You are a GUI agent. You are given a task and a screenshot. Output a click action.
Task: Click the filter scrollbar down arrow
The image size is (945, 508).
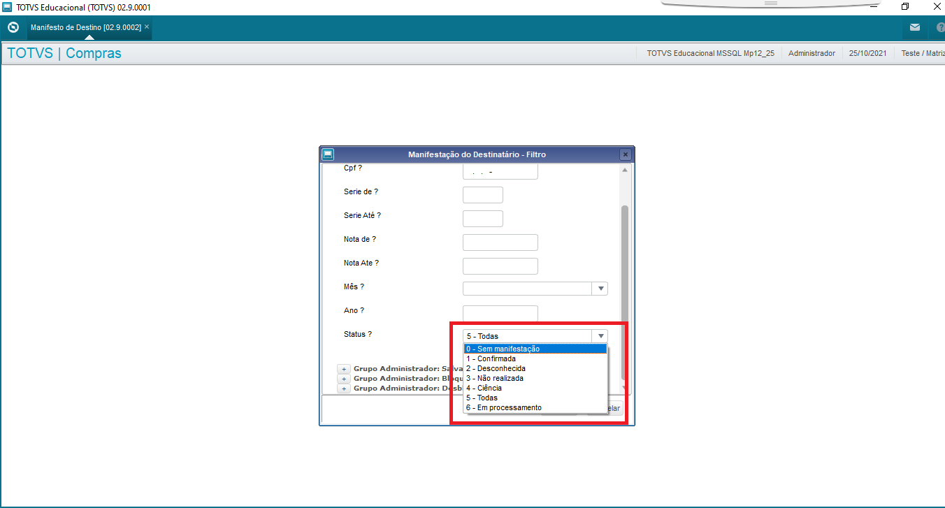[x=624, y=388]
